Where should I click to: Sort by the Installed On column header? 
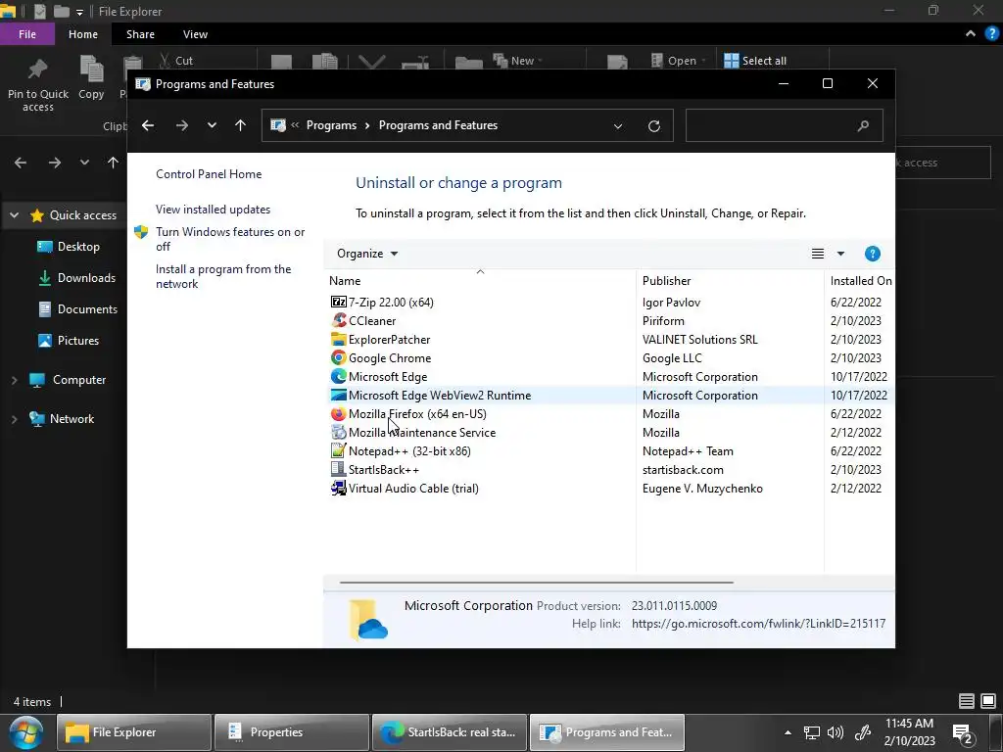click(860, 281)
